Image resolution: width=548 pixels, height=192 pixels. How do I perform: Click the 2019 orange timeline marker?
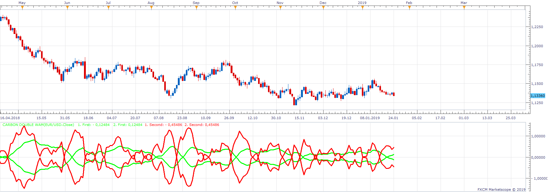[362, 8]
